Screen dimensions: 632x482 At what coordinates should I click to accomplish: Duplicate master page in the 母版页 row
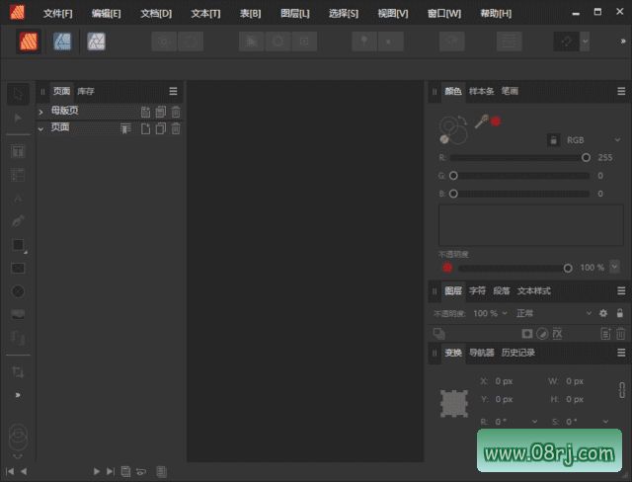point(161,112)
